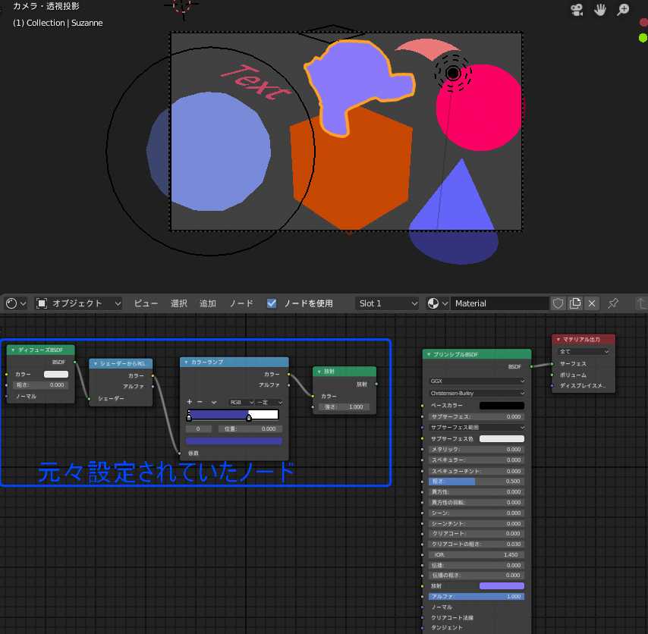The image size is (648, 634).
Task: Open the 追加 menu
Action: pyautogui.click(x=208, y=303)
